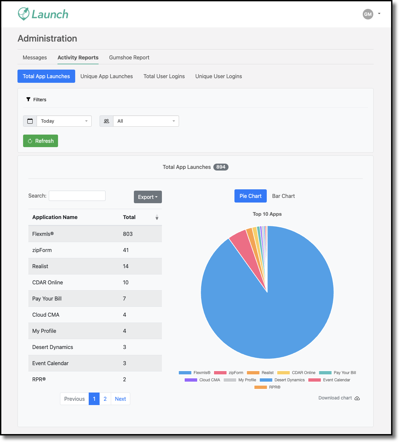Click the Top 10 Apps chart title
Screen dimensions: 399x442
pyautogui.click(x=267, y=214)
